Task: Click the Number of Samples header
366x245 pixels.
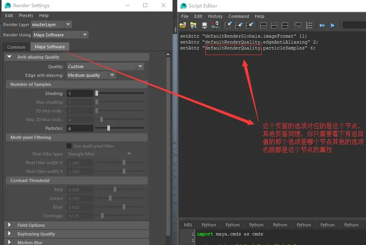Action: click(x=76, y=84)
